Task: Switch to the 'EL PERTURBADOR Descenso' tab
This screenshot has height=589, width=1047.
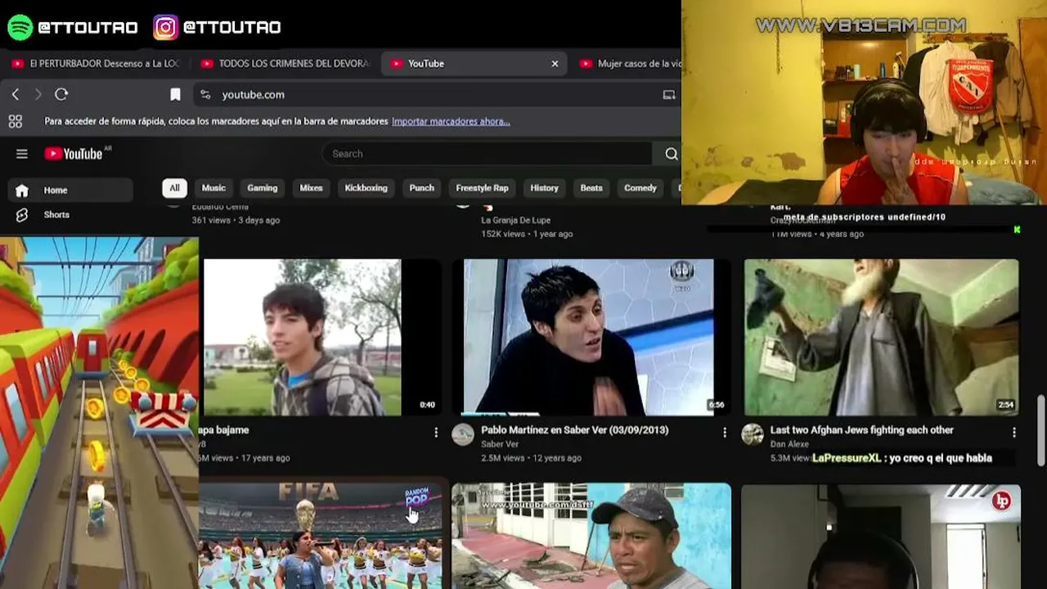Action: [x=96, y=64]
